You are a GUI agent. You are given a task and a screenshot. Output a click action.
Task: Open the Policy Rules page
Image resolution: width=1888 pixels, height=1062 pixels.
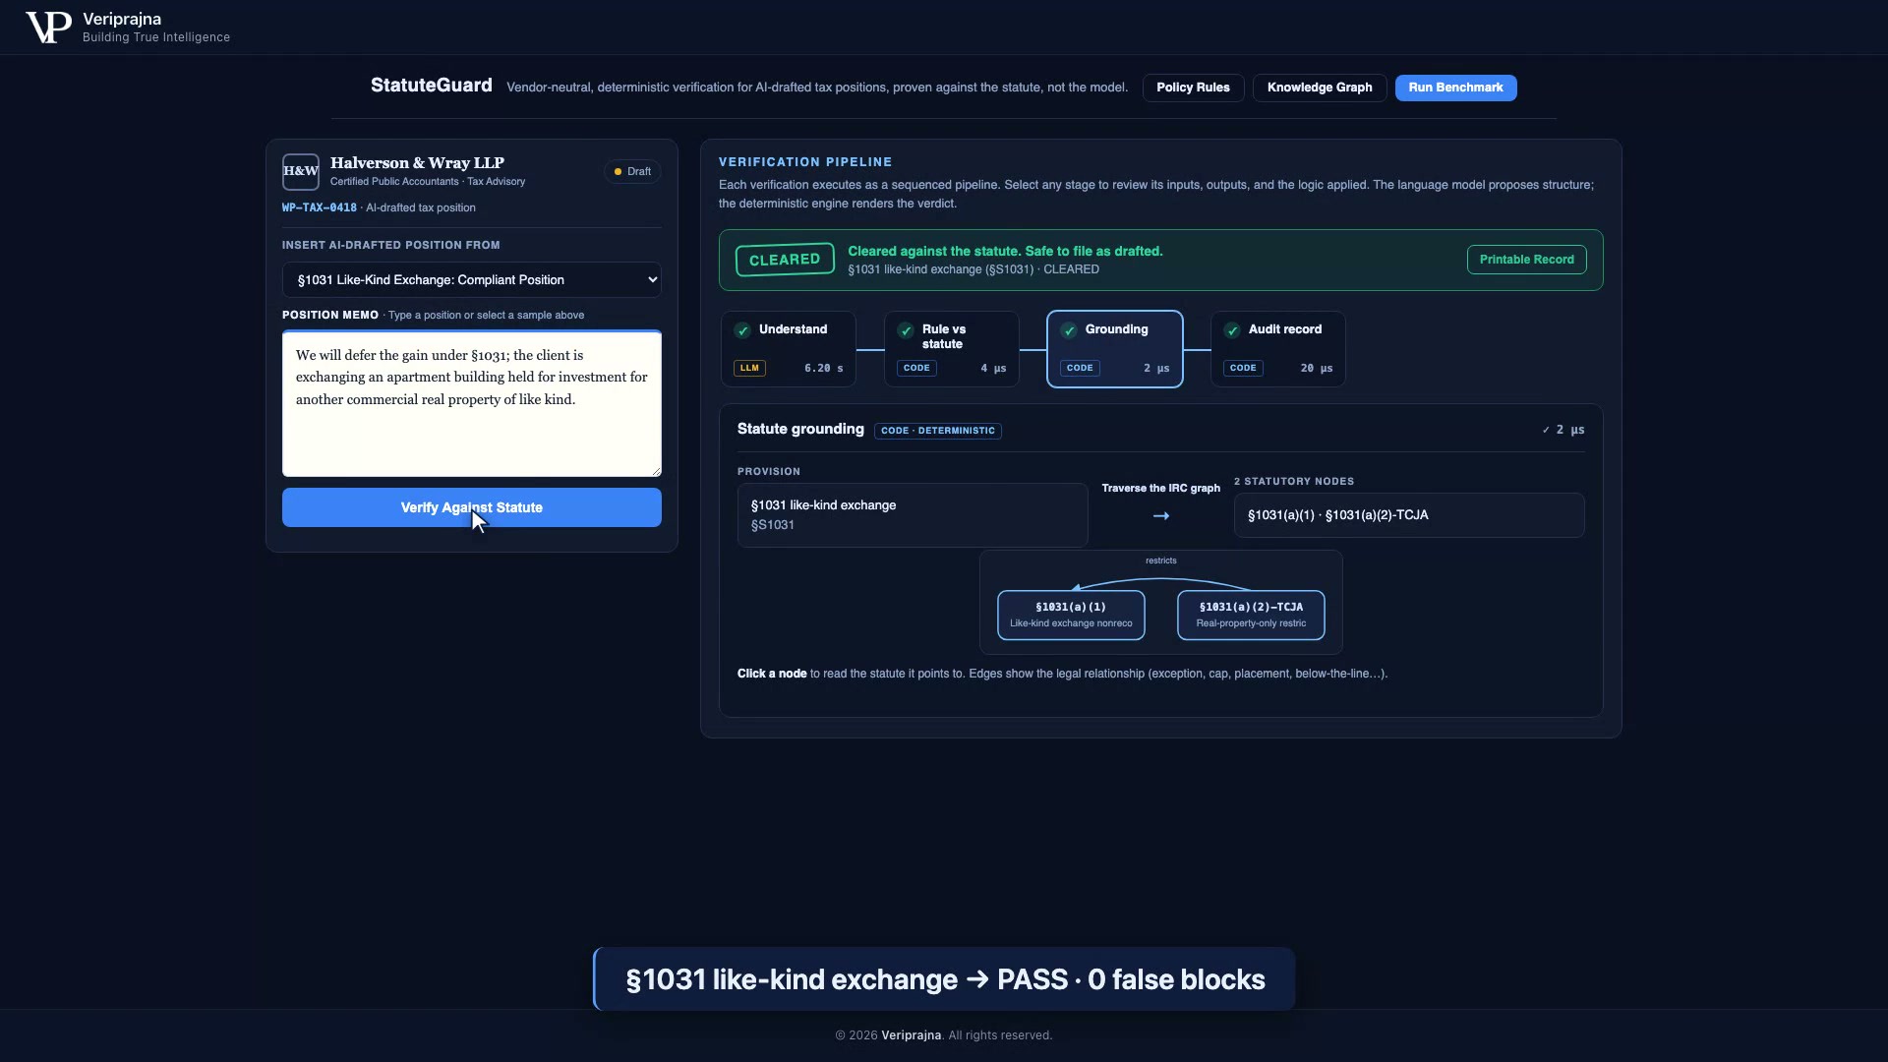[x=1193, y=88]
